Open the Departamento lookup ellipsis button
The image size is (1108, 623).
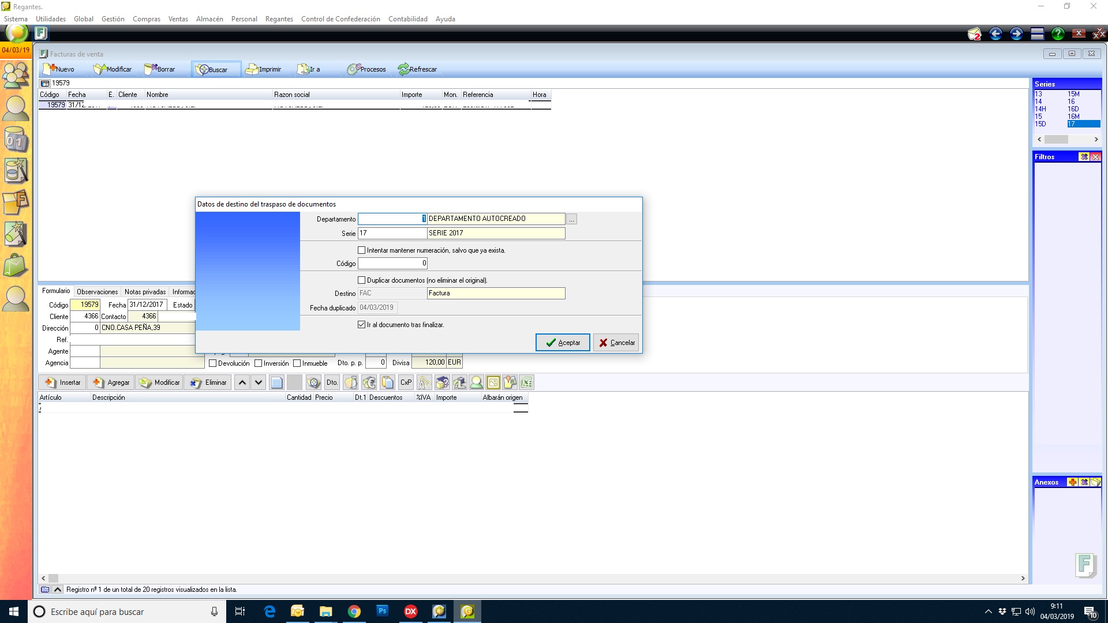tap(571, 219)
